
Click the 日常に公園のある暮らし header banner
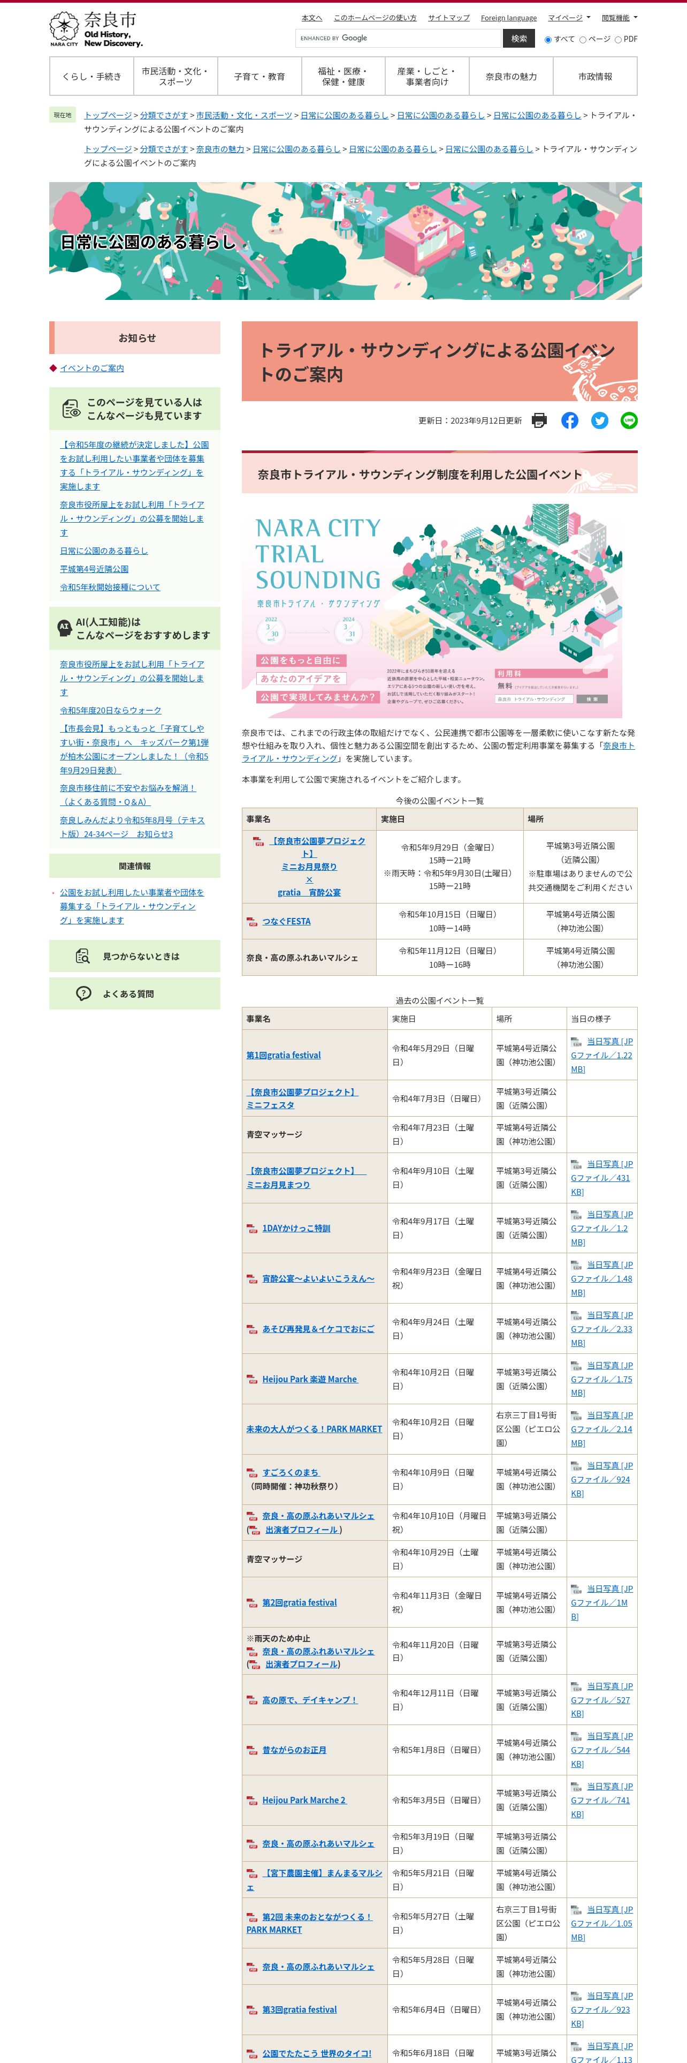click(345, 241)
